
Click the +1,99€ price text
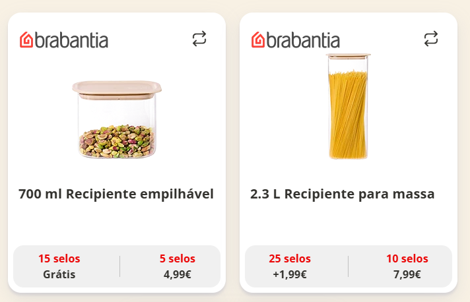pos(290,274)
